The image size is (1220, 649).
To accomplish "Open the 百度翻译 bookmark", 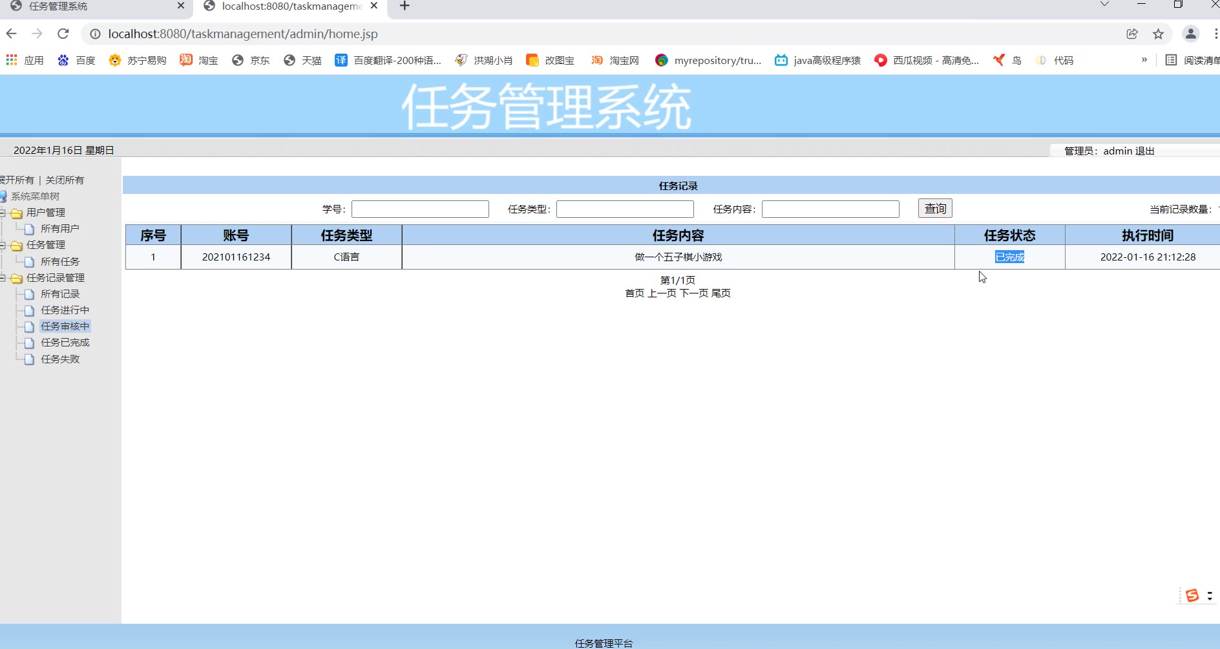I will pyautogui.click(x=388, y=60).
